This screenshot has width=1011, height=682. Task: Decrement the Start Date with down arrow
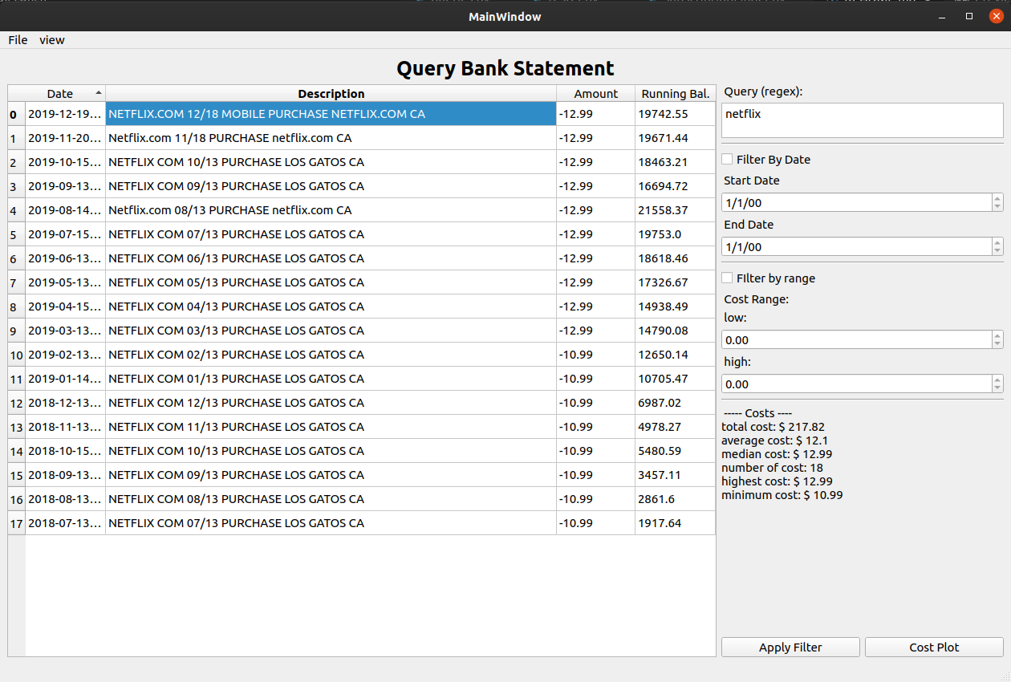pyautogui.click(x=997, y=208)
